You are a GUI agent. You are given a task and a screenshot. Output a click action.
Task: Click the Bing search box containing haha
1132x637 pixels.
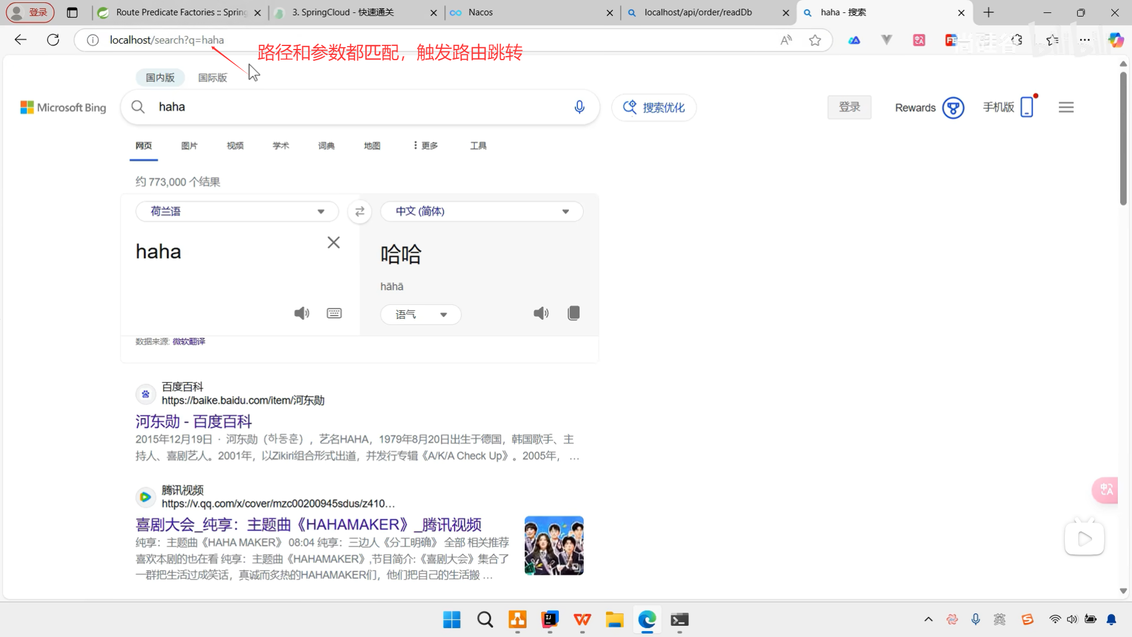[x=354, y=107]
